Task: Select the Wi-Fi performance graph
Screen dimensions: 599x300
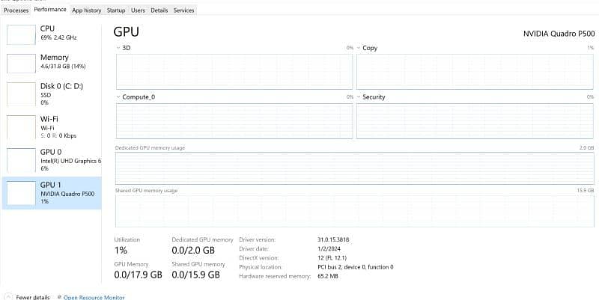Action: click(x=21, y=126)
